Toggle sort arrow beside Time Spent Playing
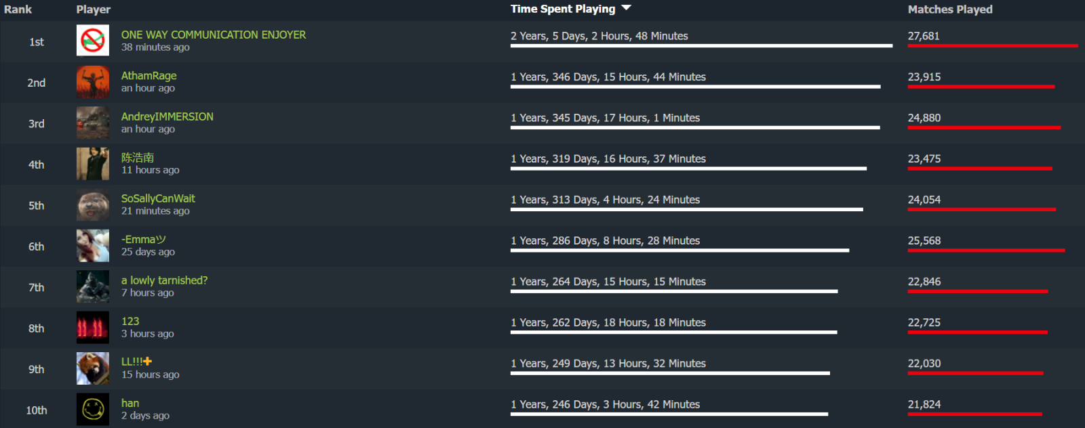Viewport: 1085px width, 428px height. point(626,8)
